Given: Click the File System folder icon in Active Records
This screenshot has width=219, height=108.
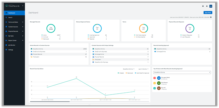Looking at the screenshot, I should pyautogui.click(x=32, y=57).
